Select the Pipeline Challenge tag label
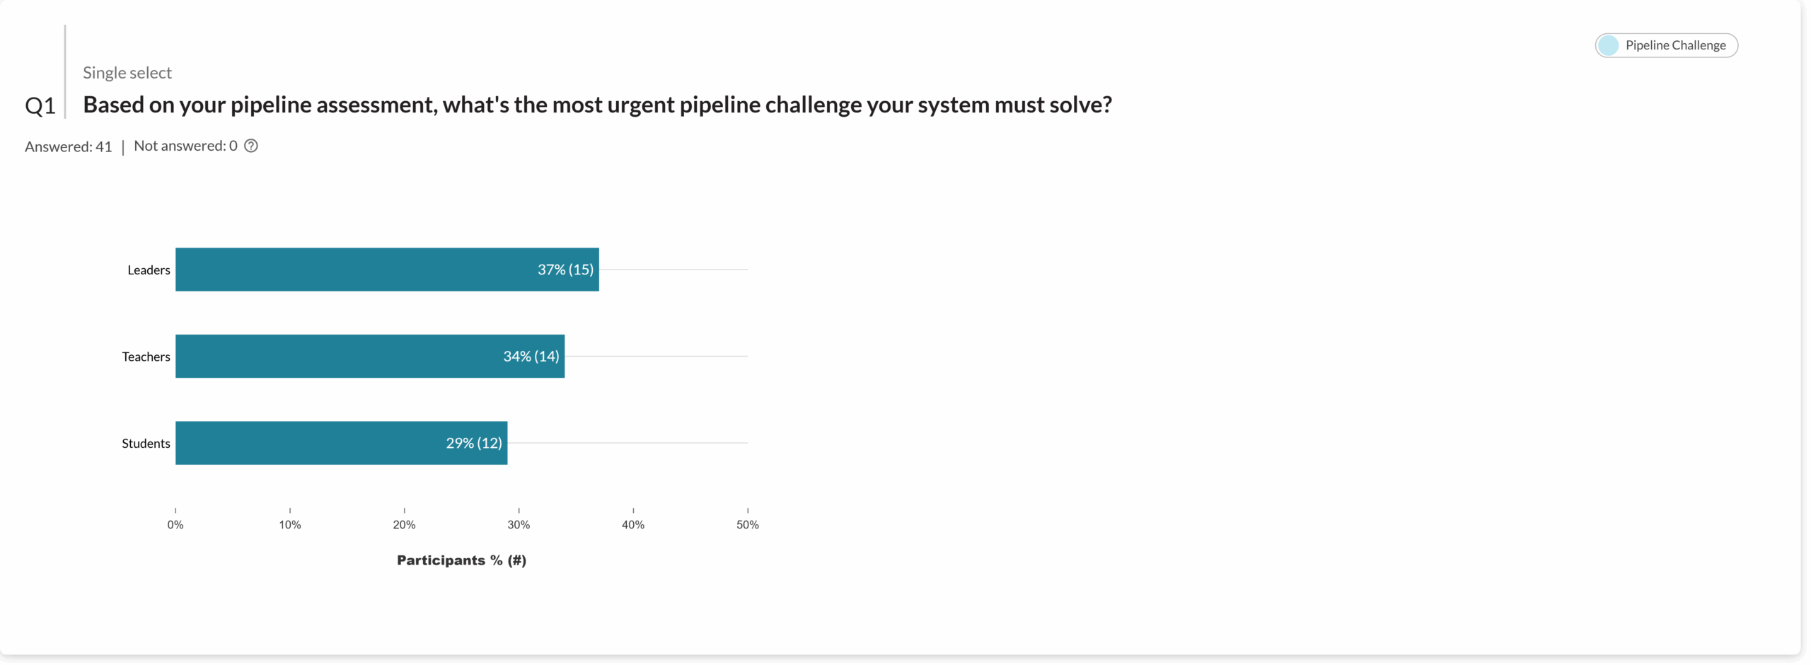Viewport: 1811px width, 665px height. coord(1675,45)
